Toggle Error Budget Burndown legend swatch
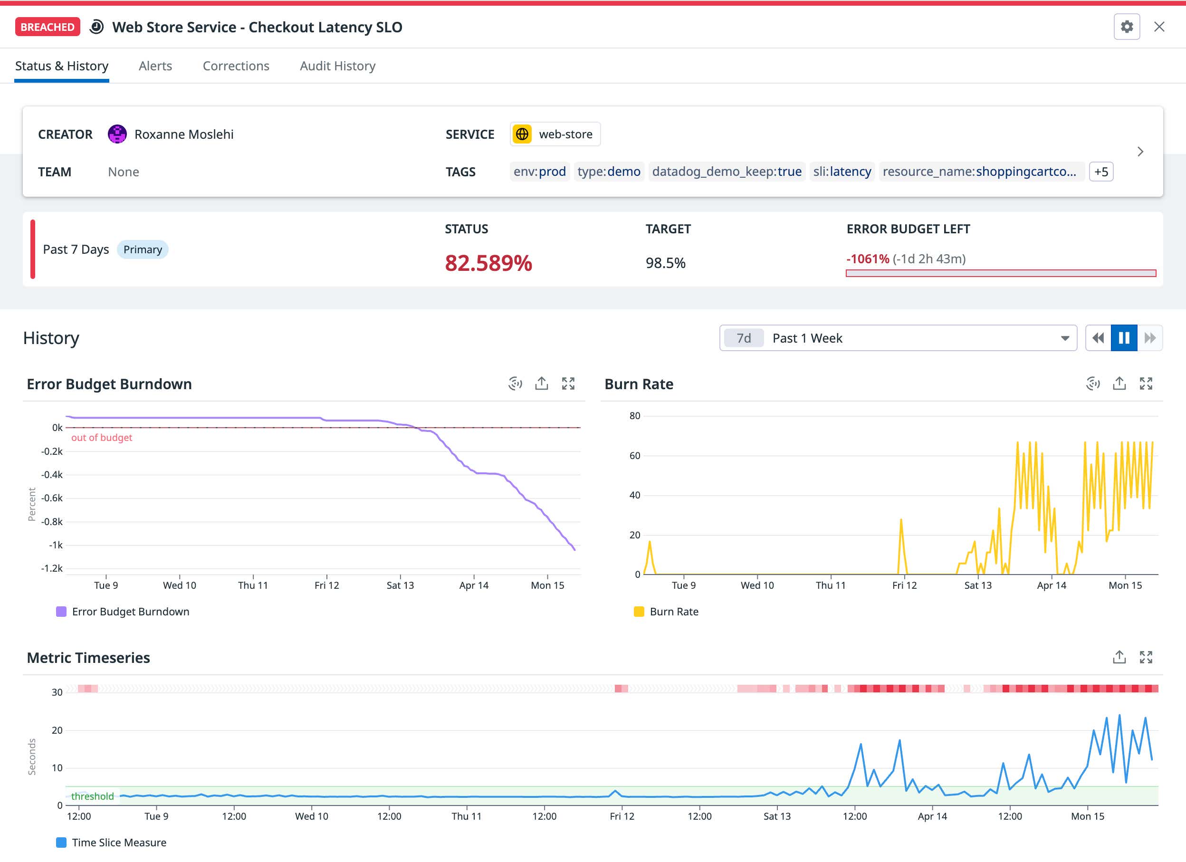 click(61, 612)
